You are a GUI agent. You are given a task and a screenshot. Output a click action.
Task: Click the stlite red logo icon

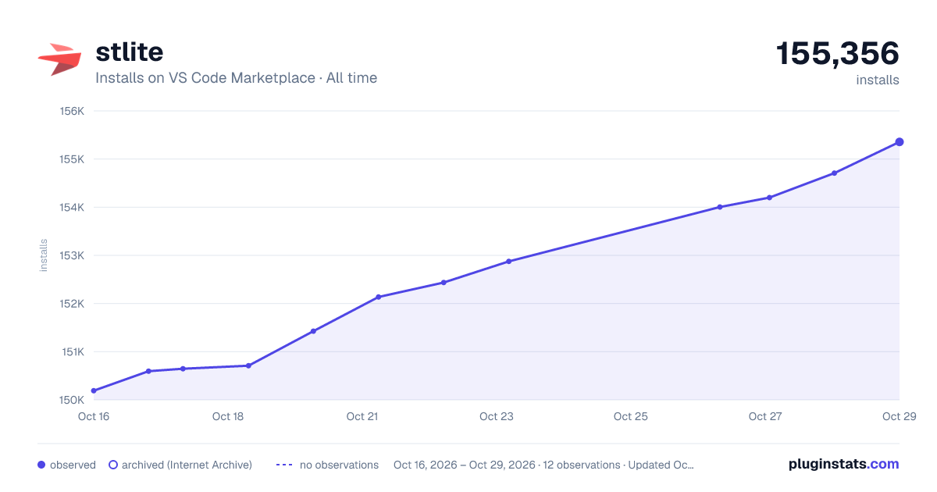click(59, 60)
